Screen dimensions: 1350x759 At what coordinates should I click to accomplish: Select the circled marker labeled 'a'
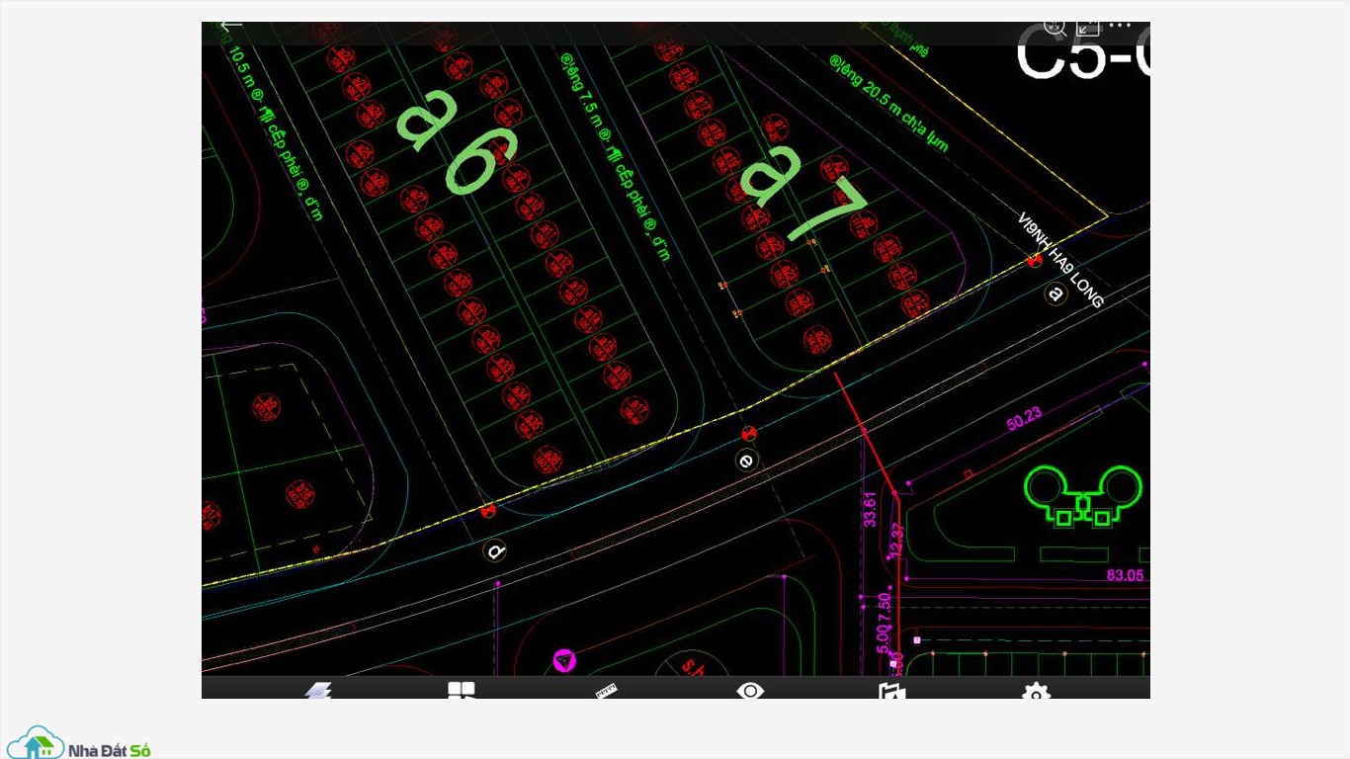pyautogui.click(x=1055, y=294)
